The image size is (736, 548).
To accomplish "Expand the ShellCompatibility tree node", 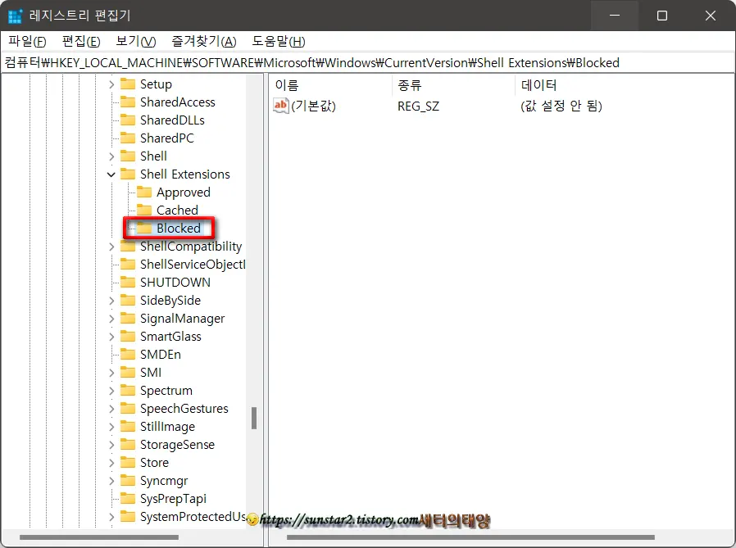I will coord(112,246).
